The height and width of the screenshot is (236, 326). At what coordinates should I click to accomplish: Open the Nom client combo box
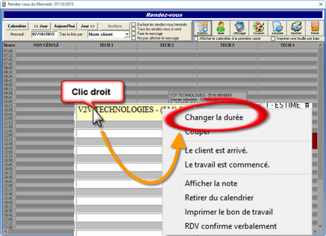tap(109, 34)
